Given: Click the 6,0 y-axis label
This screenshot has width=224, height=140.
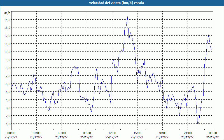Looking at the screenshot, I should (x=8, y=84).
